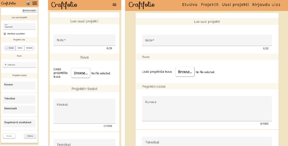Click the Tallenna save button
Screen dimensions: 288x146
pyautogui.click(x=30, y=136)
